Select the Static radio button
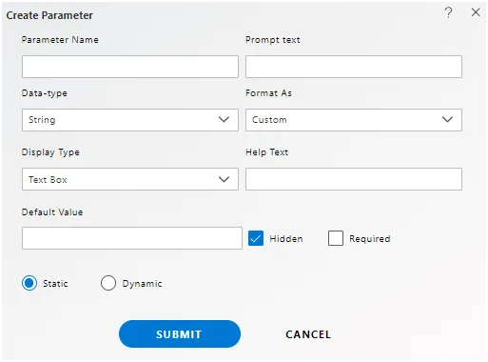Image resolution: width=488 pixels, height=362 pixels. click(x=29, y=283)
